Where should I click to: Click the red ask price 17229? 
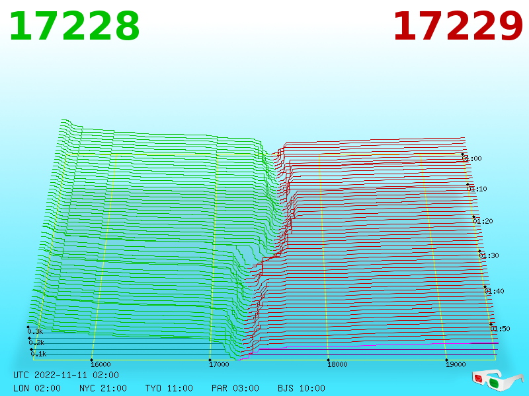[458, 26]
